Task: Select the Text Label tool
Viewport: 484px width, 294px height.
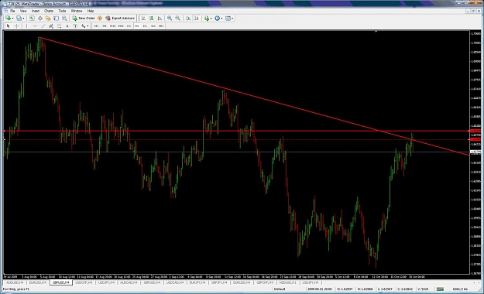Action: tap(75, 26)
